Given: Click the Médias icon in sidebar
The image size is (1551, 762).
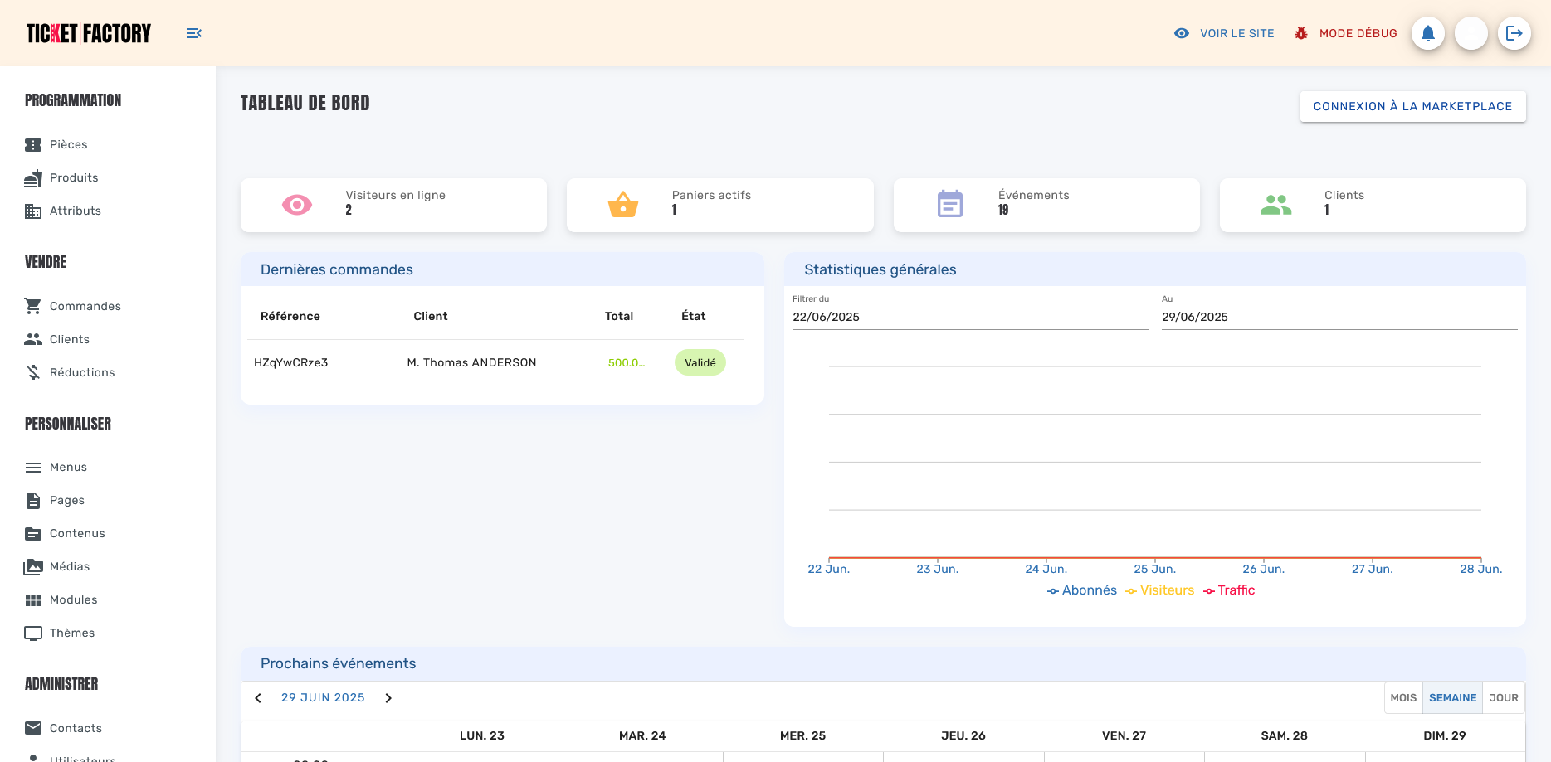Looking at the screenshot, I should pos(33,566).
